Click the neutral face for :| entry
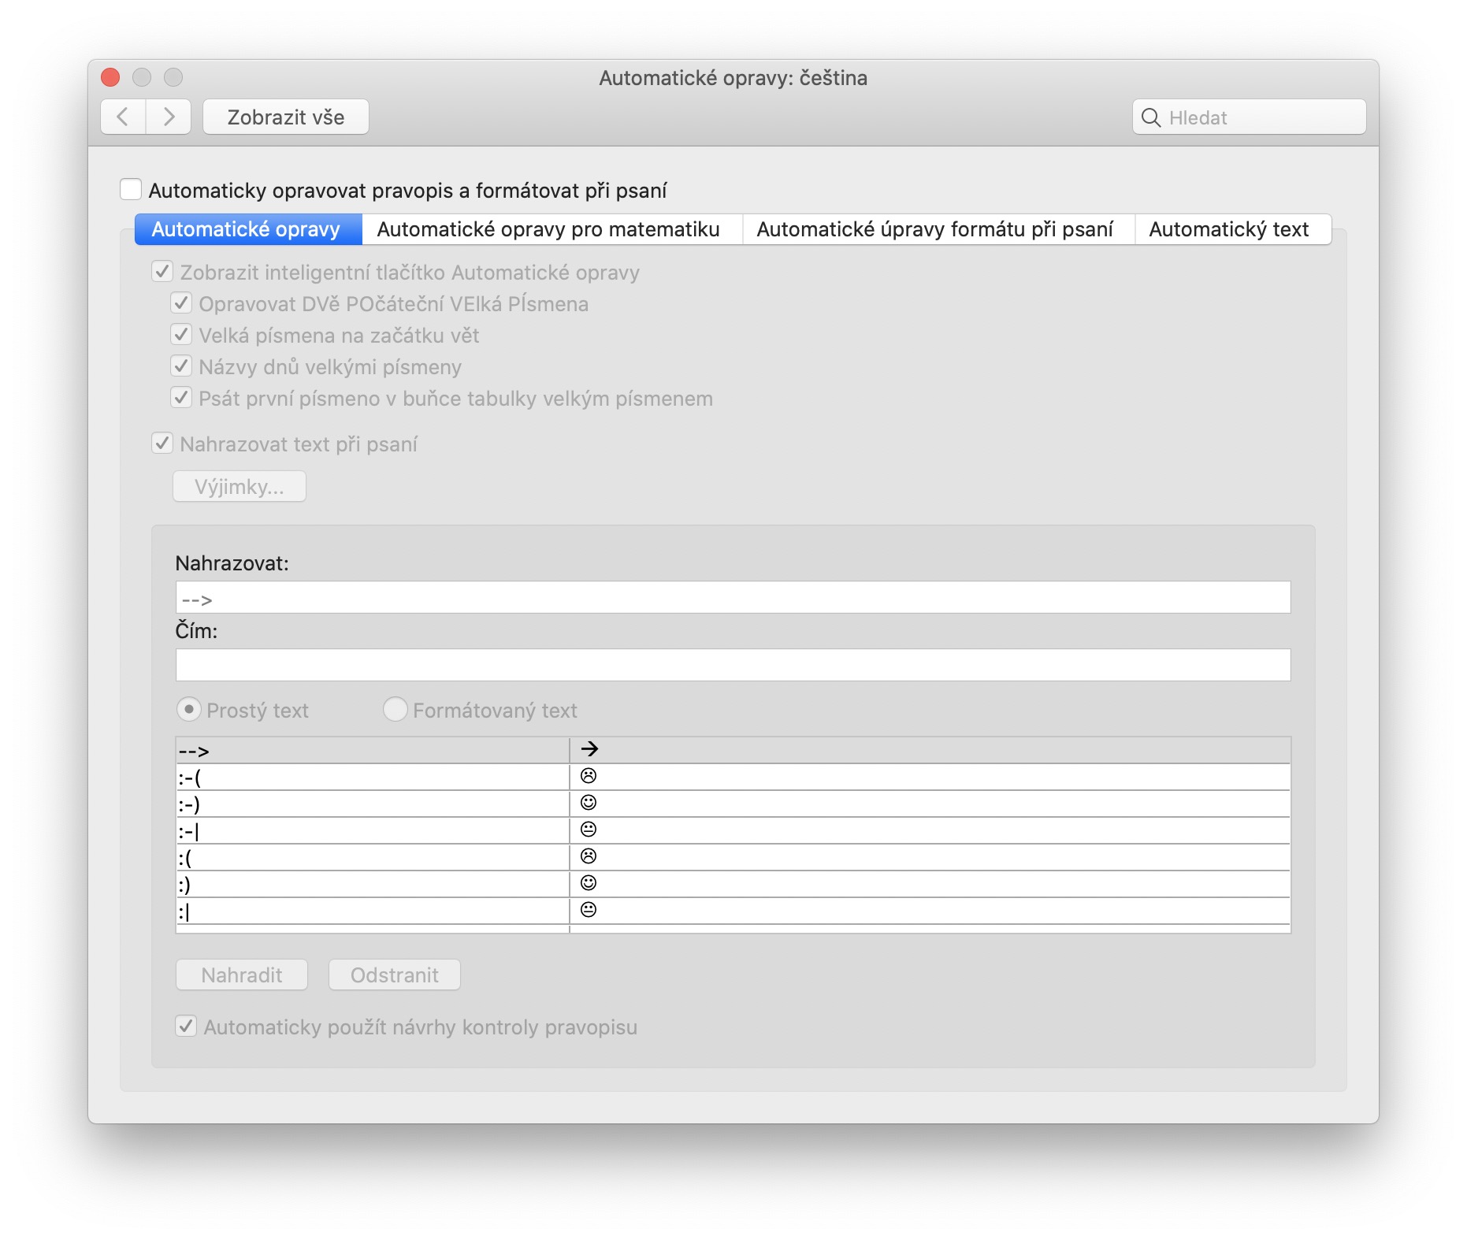 pos(589,910)
